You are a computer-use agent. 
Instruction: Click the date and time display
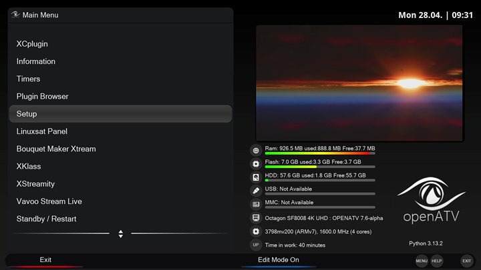click(x=436, y=15)
